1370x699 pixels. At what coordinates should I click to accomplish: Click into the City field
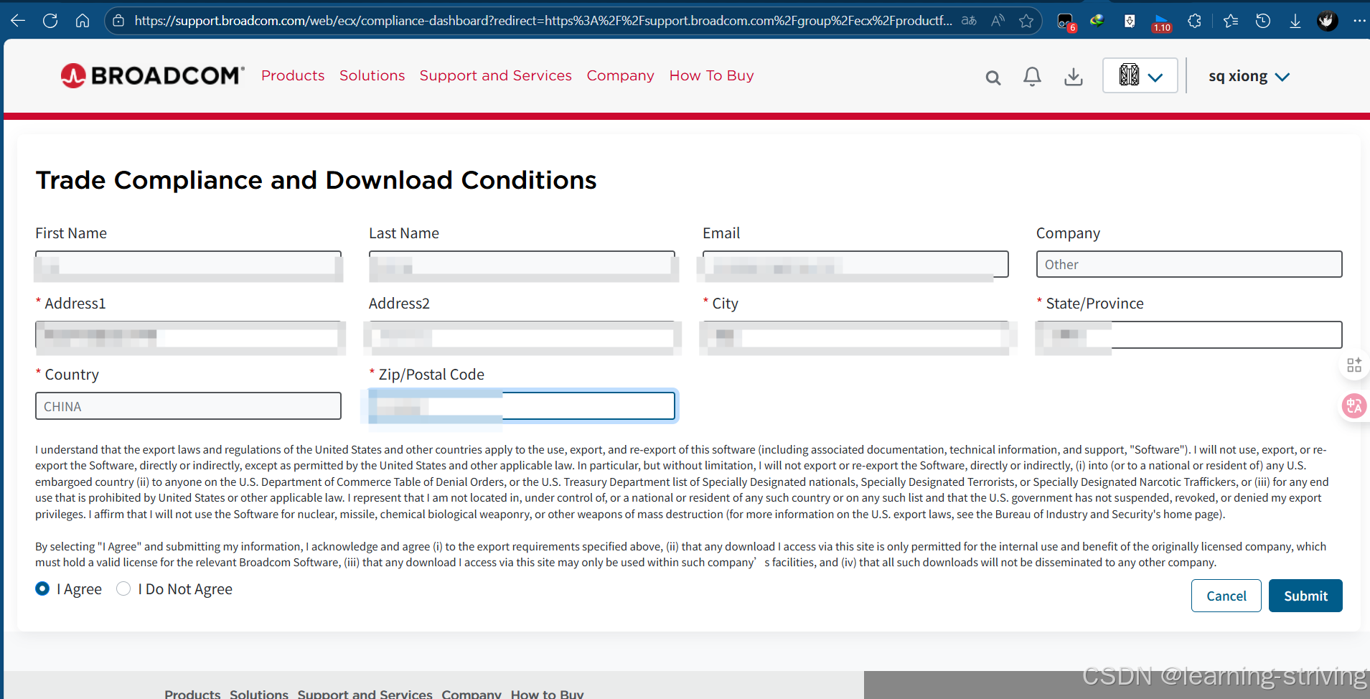click(855, 334)
